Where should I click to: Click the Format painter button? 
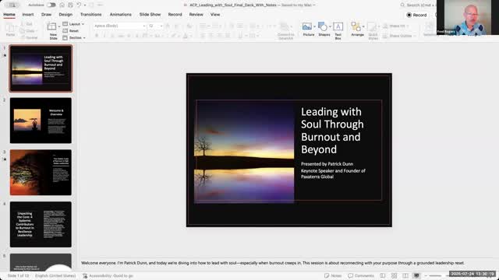(x=30, y=37)
